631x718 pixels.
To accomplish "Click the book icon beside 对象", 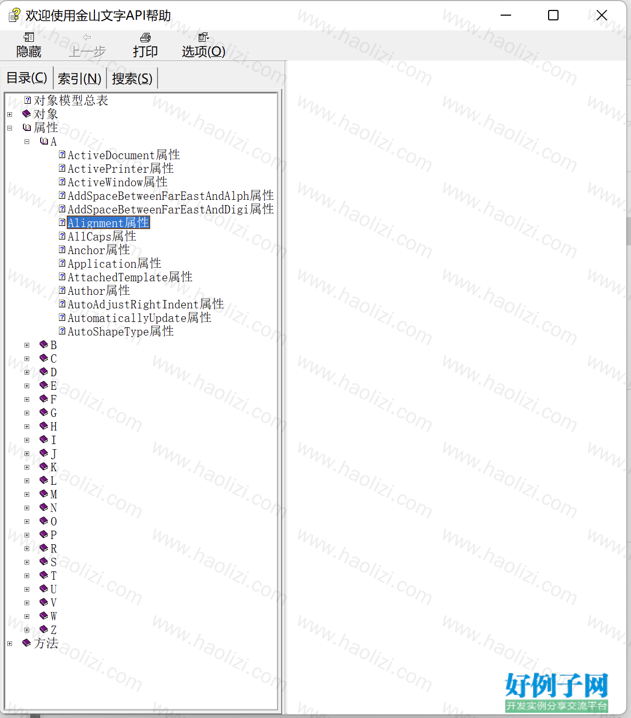I will click(x=27, y=114).
